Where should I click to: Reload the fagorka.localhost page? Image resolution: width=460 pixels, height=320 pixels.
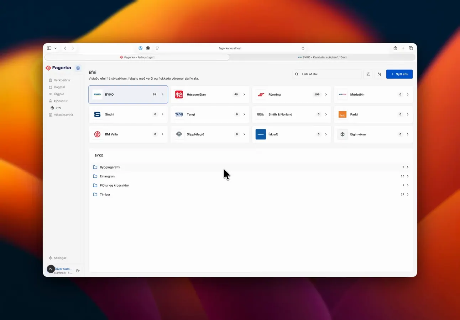tap(303, 48)
